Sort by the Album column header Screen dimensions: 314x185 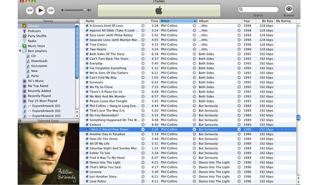pyautogui.click(x=220, y=21)
